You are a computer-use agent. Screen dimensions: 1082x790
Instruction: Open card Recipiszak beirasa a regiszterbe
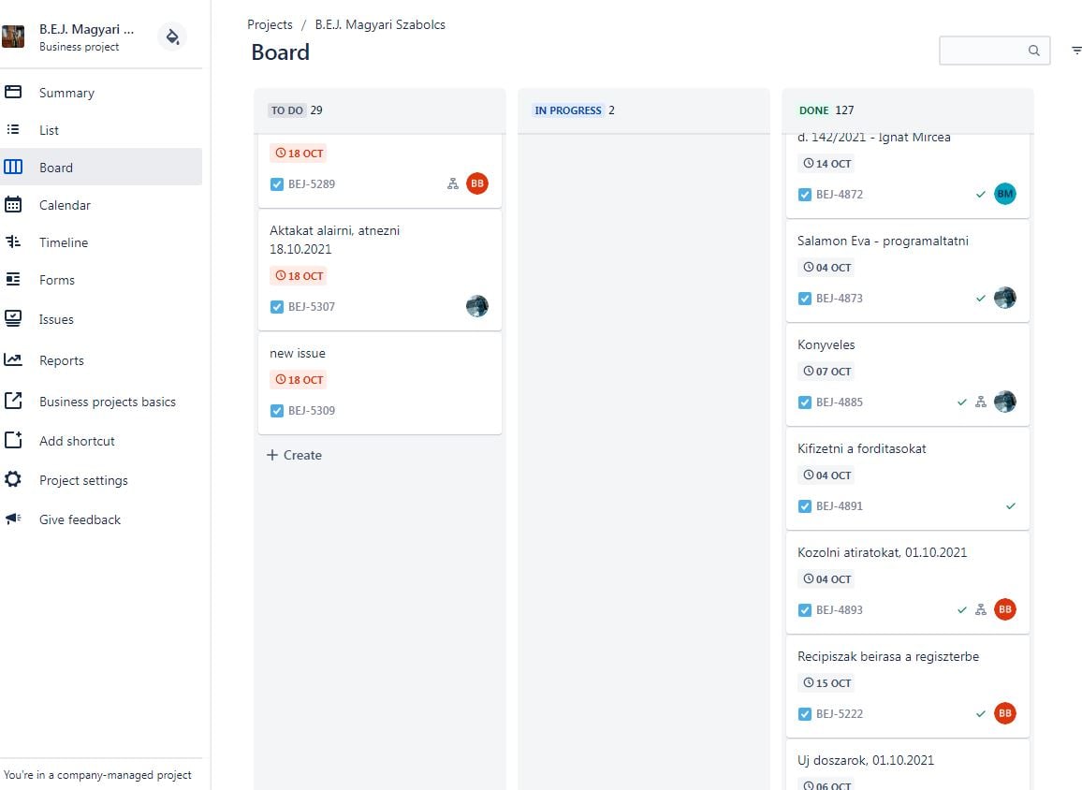907,686
